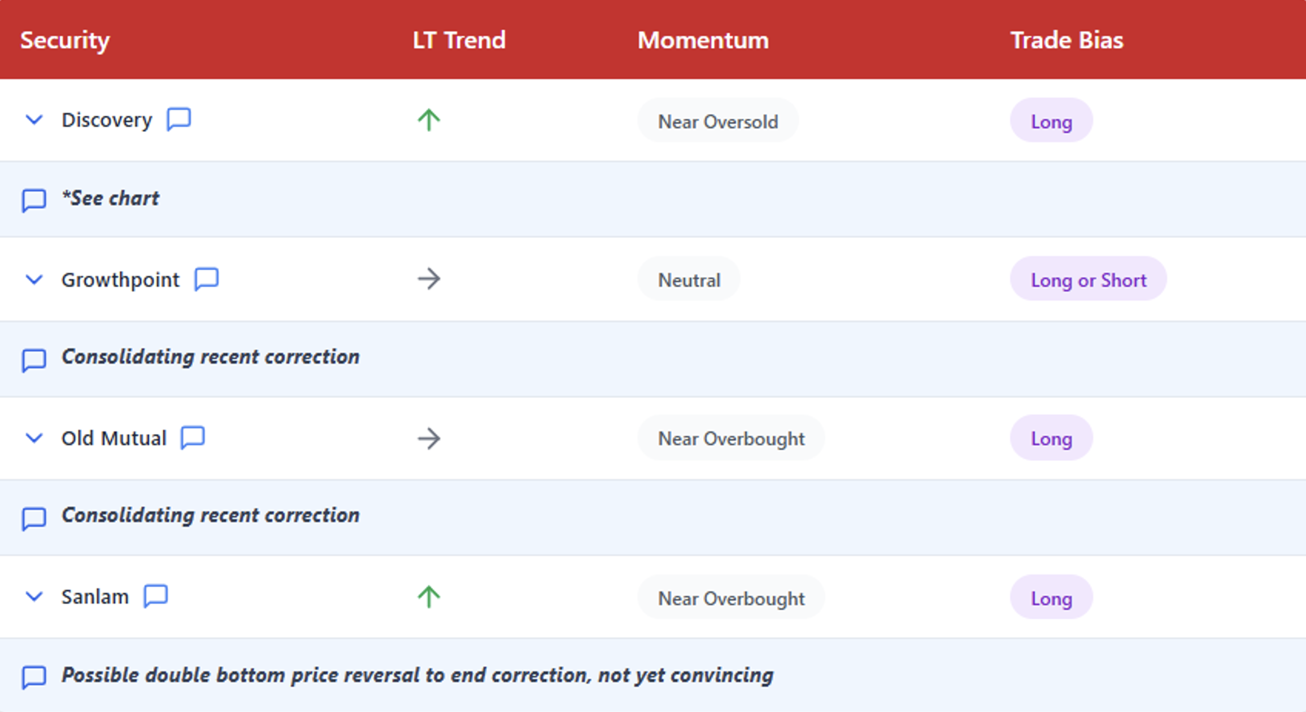This screenshot has height=712, width=1306.
Task: Click sideways trend arrow for Growthpoint
Action: 429,279
